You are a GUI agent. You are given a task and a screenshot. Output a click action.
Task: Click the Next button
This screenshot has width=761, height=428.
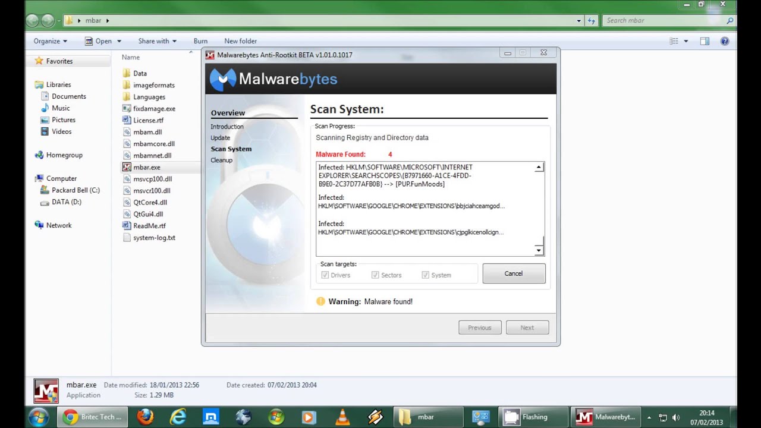pyautogui.click(x=527, y=328)
